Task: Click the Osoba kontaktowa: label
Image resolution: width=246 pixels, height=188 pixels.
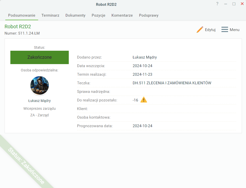Action: pos(94,117)
